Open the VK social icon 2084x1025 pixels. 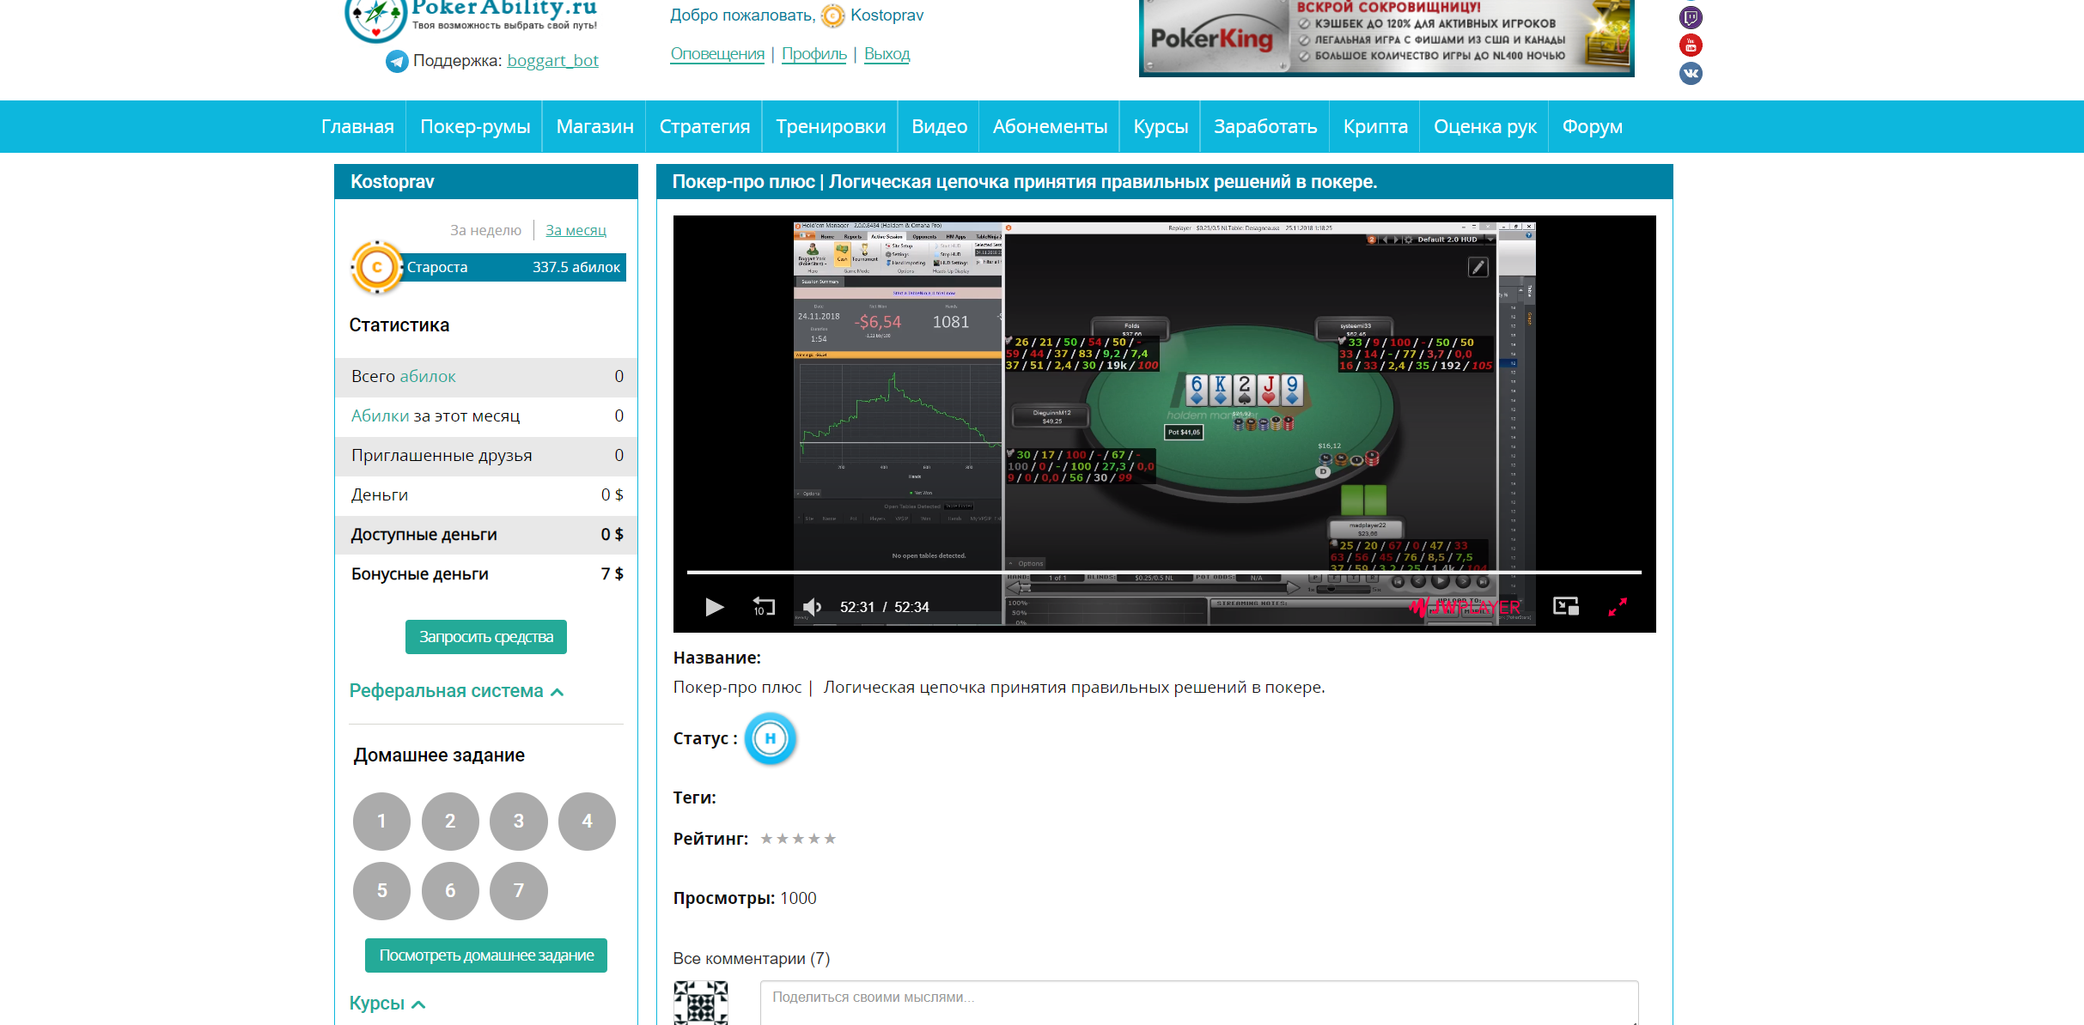[1691, 73]
